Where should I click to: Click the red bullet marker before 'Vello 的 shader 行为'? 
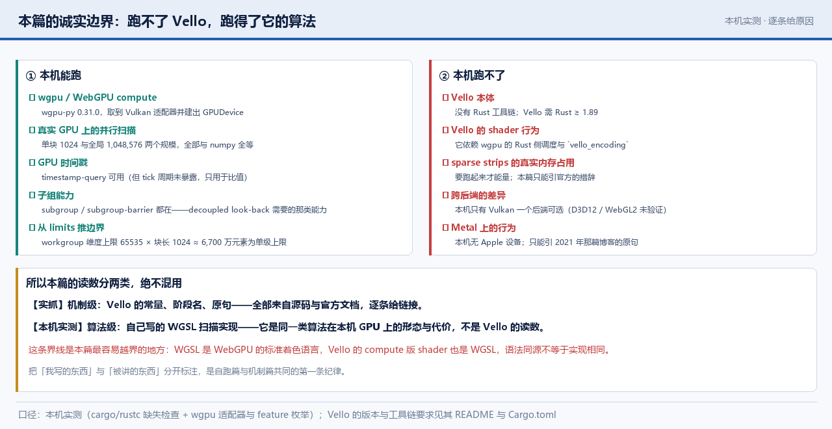(445, 130)
